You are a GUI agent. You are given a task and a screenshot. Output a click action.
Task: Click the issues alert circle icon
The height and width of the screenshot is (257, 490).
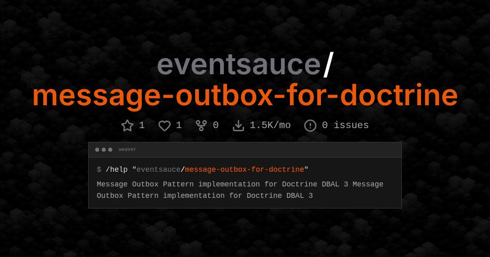pos(310,126)
